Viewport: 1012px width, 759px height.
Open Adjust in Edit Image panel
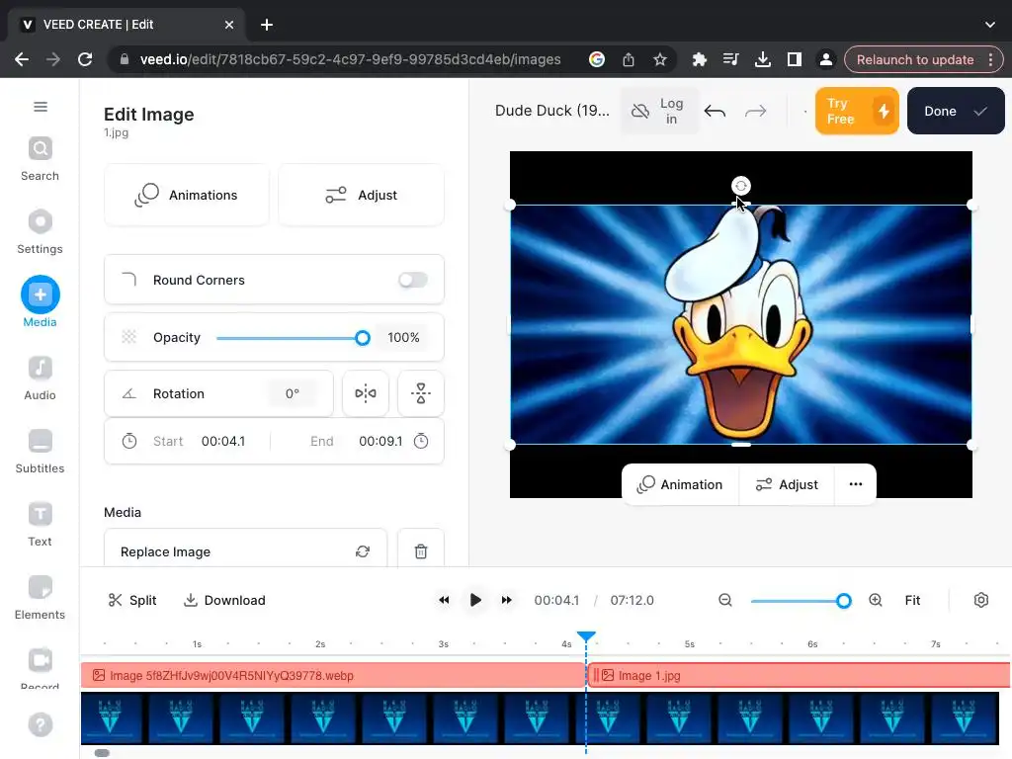tap(361, 195)
